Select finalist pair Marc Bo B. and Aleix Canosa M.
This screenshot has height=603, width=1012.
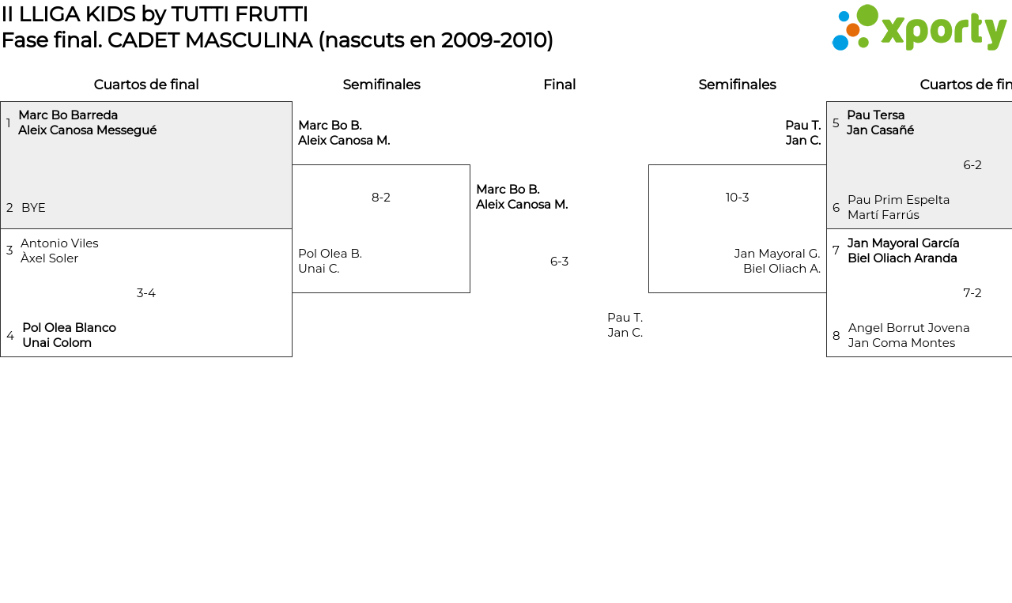522,197
